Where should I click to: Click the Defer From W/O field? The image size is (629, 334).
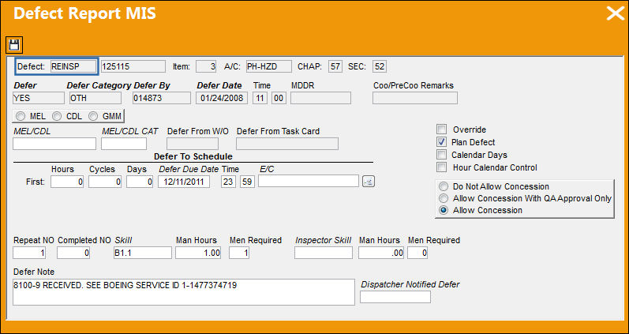[x=193, y=144]
